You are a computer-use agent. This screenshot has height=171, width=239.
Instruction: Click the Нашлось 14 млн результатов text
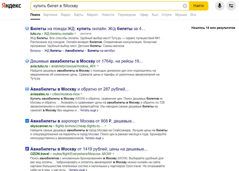click(213, 28)
